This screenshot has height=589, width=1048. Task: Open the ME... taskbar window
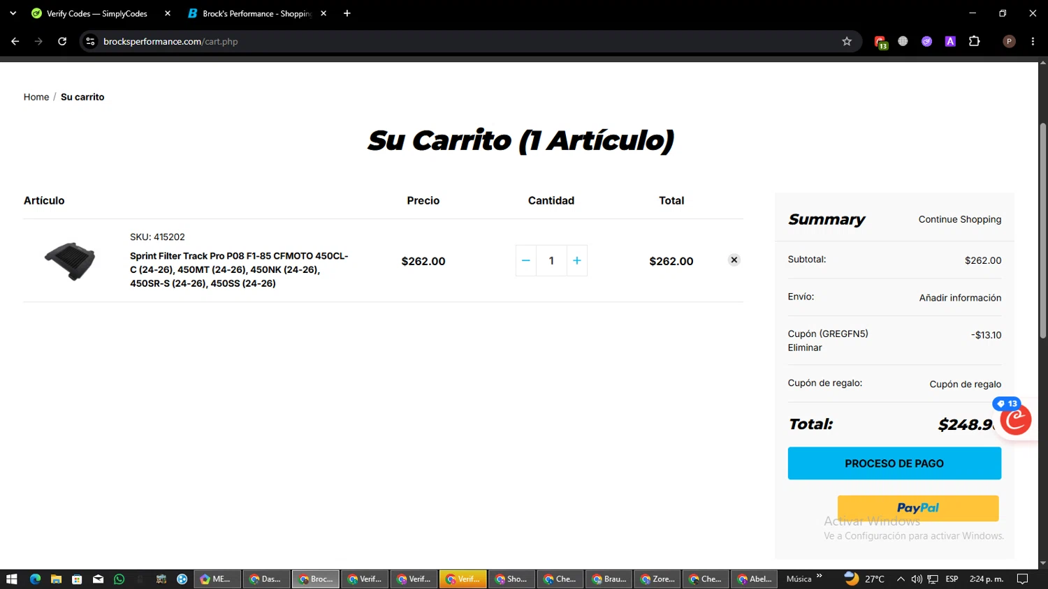[x=217, y=579]
